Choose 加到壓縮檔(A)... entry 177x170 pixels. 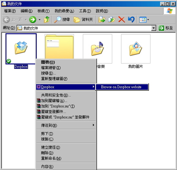coord(66,101)
